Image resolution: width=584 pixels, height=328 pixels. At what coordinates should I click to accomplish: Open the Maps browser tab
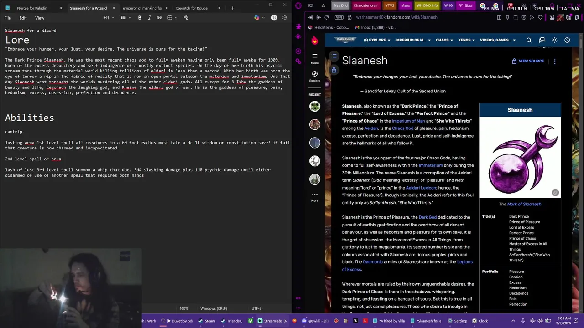405,5
